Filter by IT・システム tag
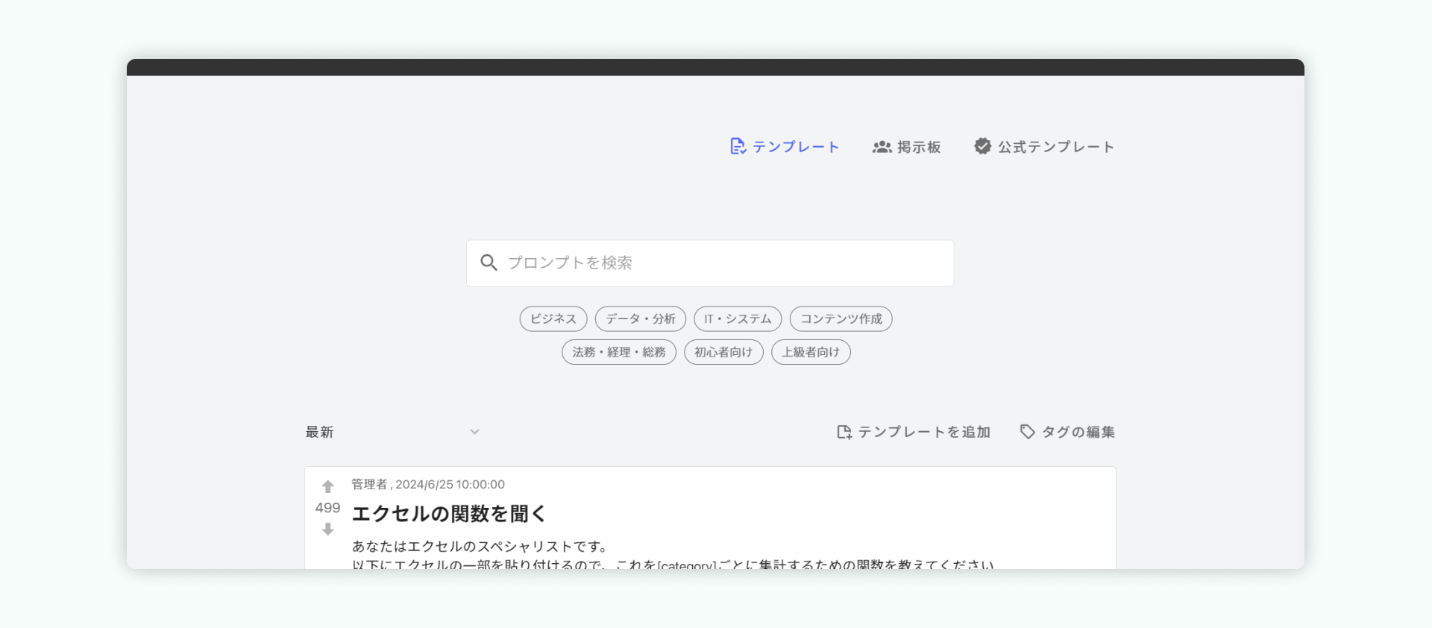Viewport: 1432px width, 628px height. [738, 319]
